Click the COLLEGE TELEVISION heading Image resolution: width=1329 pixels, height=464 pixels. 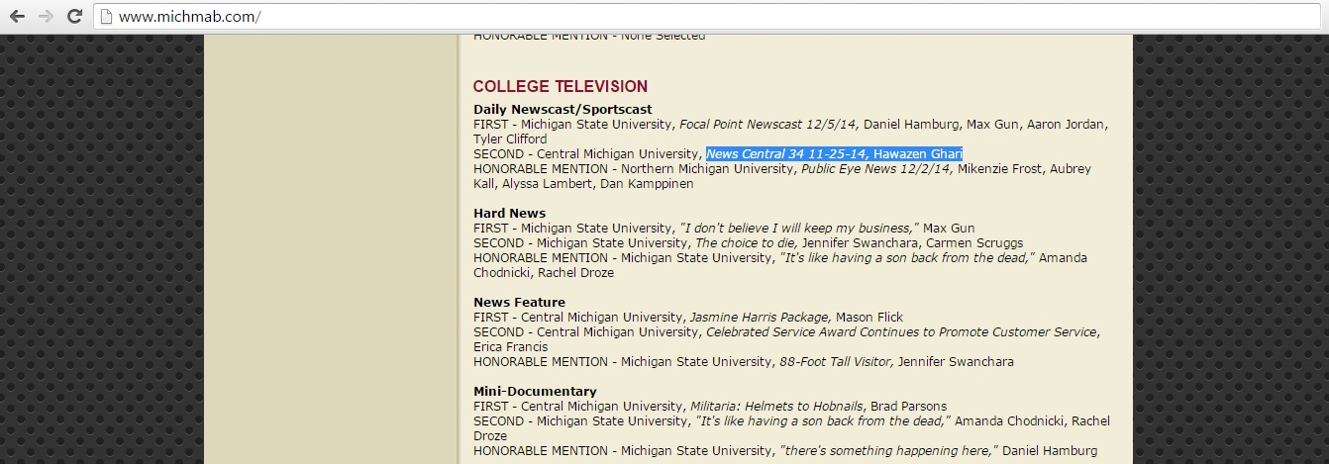[561, 87]
